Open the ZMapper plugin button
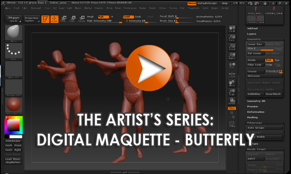 tap(13, 19)
